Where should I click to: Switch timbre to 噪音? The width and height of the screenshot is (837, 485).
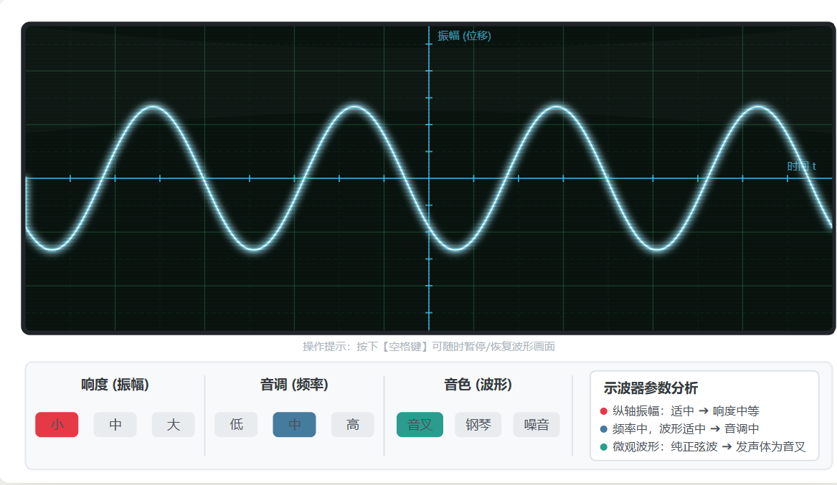pos(536,425)
